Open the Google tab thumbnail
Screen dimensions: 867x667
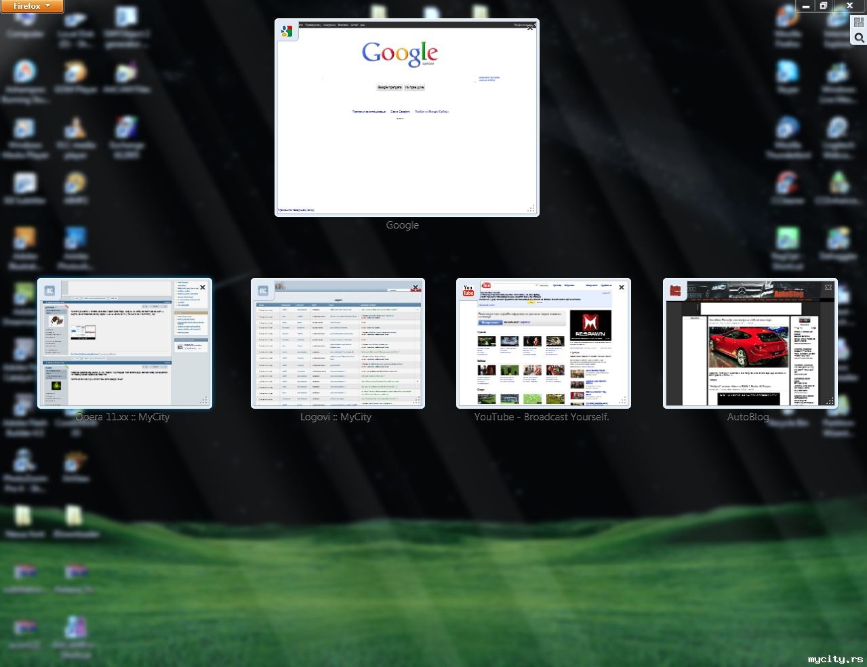(x=407, y=117)
